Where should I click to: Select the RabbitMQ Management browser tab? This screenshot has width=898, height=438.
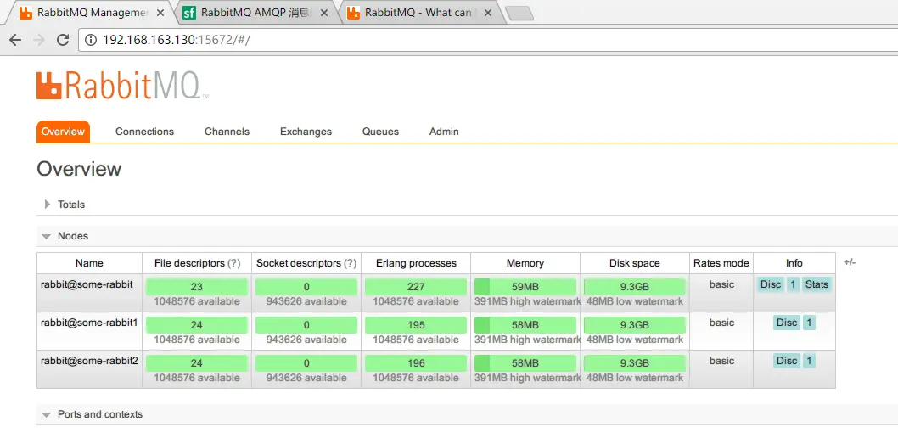coord(92,13)
